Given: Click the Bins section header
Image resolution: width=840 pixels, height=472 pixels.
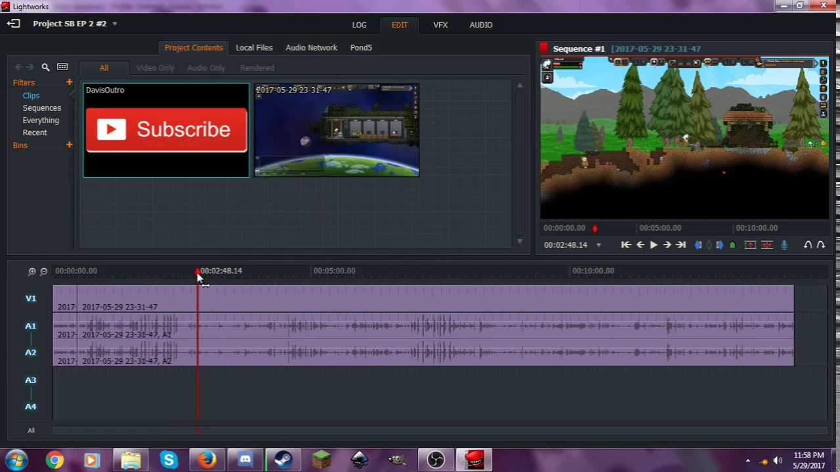Looking at the screenshot, I should pyautogui.click(x=20, y=146).
